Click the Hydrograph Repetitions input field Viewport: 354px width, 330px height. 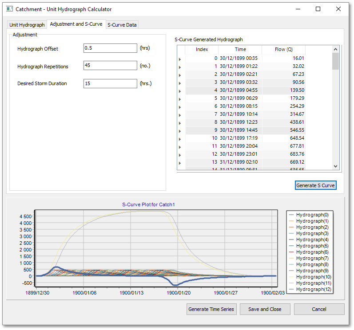click(x=110, y=65)
